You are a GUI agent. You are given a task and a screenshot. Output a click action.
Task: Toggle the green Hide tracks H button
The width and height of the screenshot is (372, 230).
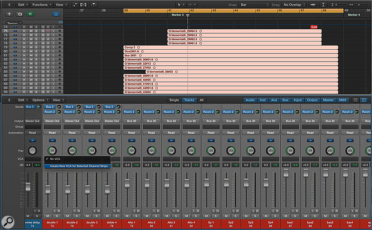tap(30, 14)
